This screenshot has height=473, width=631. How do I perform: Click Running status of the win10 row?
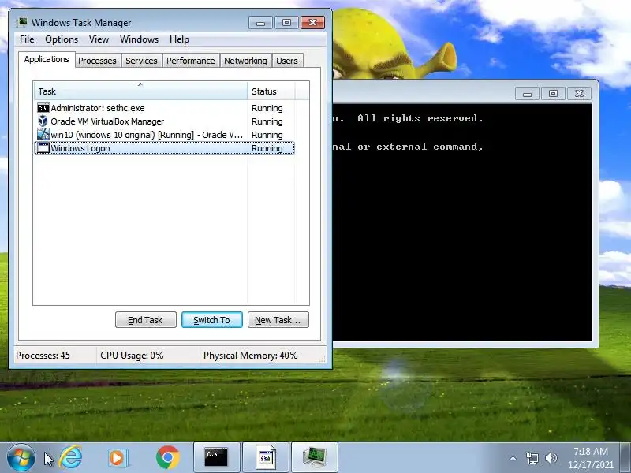click(267, 135)
